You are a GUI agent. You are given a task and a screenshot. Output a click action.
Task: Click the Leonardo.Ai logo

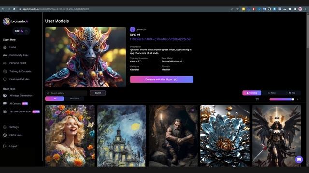point(16,21)
